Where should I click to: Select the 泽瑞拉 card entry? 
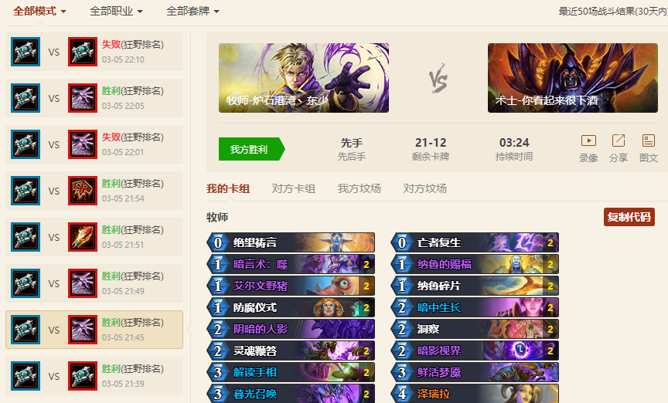475,394
